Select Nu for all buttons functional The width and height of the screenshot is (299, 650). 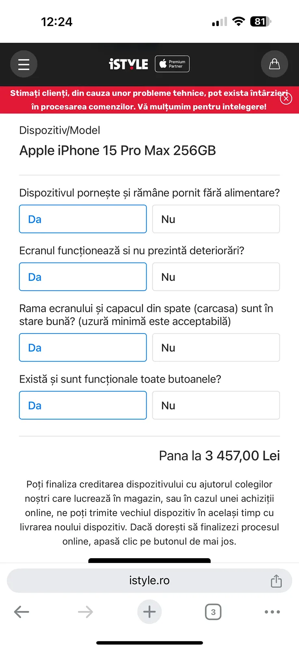coord(216,405)
